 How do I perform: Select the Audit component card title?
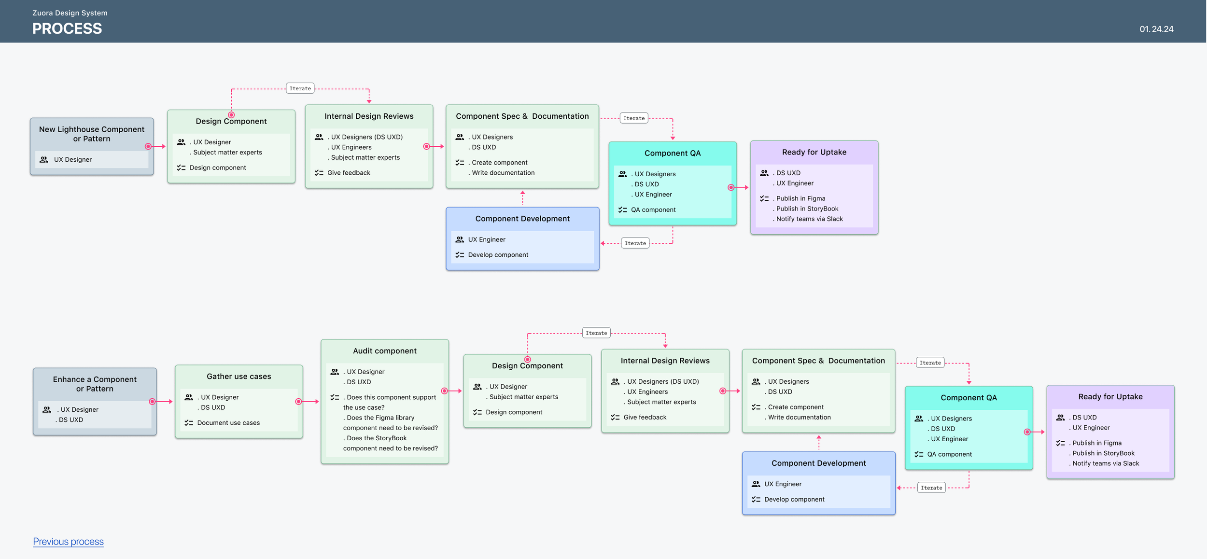coord(384,351)
